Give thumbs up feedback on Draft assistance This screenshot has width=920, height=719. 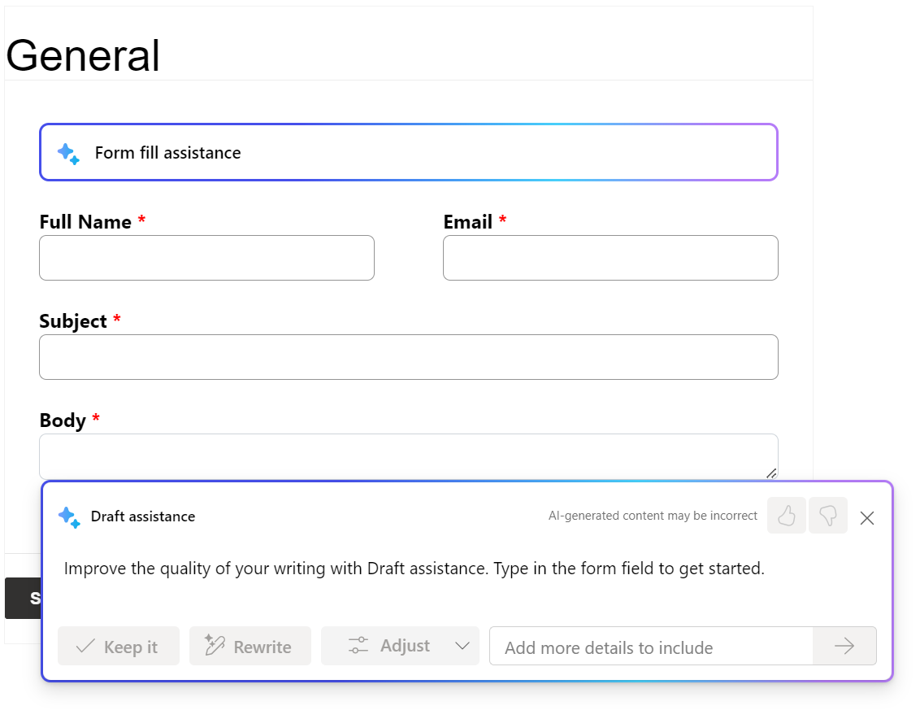coord(786,515)
